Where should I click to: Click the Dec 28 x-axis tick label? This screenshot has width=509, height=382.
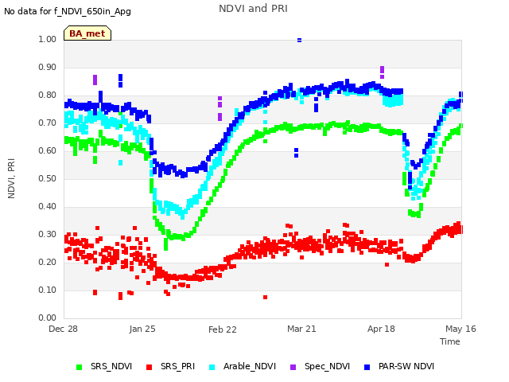(64, 329)
